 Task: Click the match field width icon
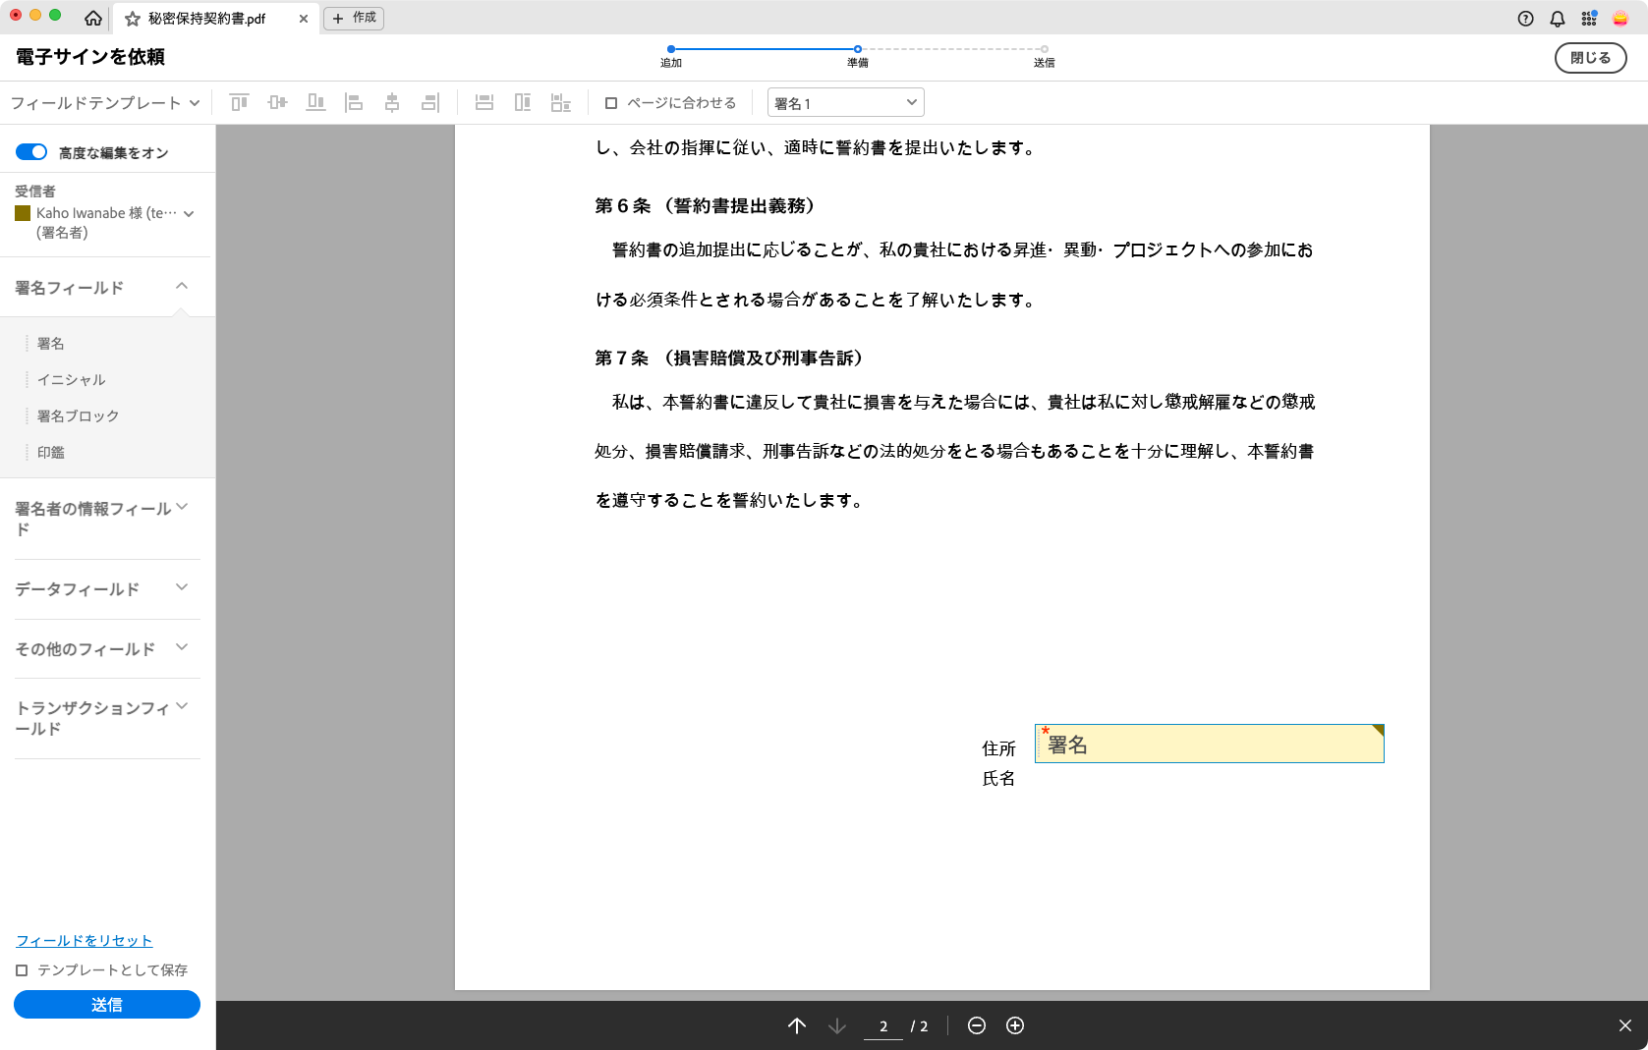484,103
